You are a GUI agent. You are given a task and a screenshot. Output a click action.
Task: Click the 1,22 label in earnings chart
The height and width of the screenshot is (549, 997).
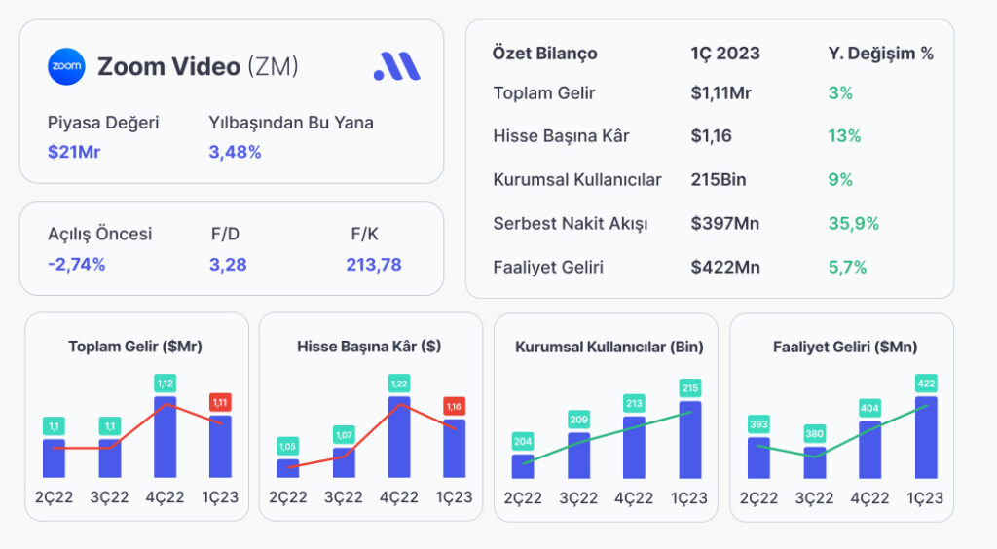coord(399,384)
